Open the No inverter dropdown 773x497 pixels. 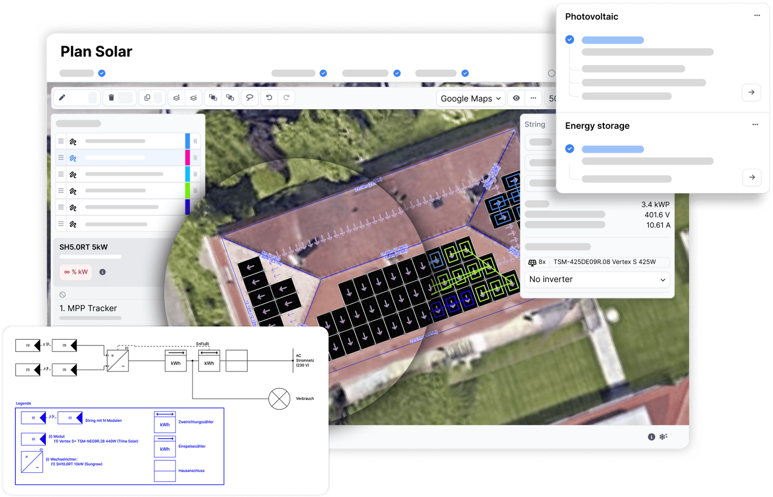tap(597, 279)
